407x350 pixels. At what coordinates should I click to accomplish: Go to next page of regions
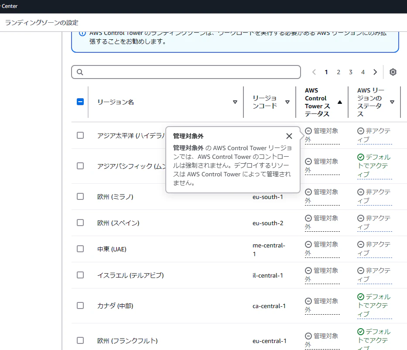375,72
